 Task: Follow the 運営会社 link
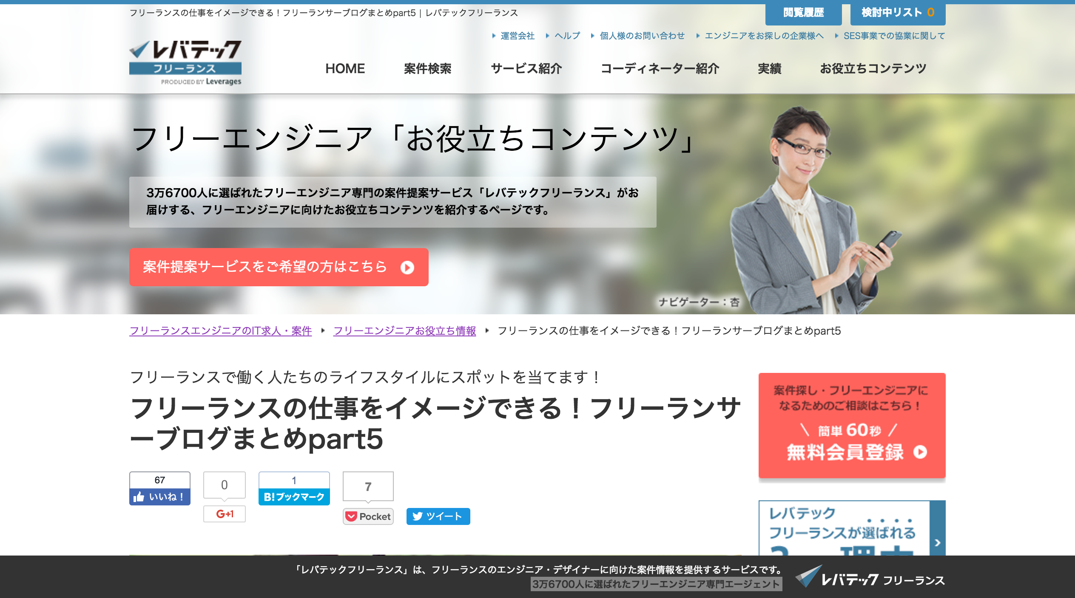(517, 36)
